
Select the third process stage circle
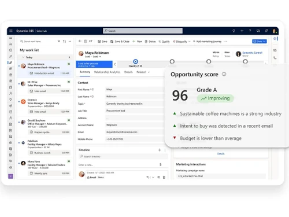pos(209,61)
